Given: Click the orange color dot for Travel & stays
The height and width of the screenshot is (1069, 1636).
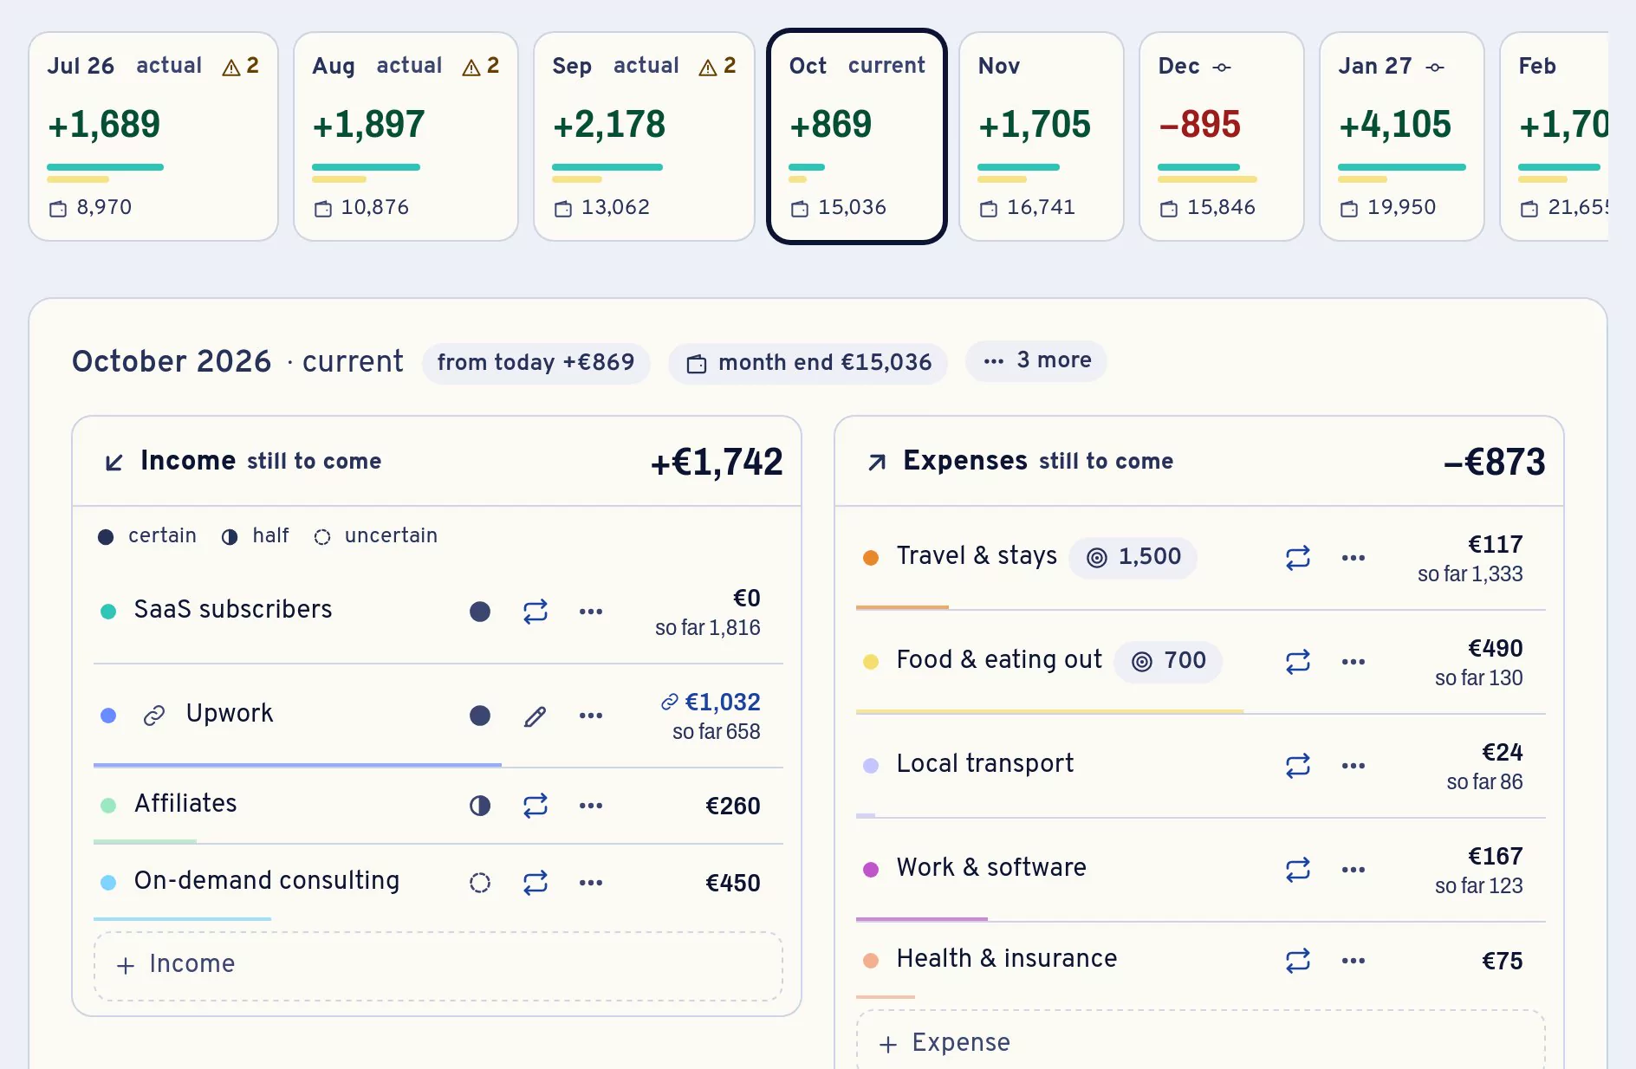Looking at the screenshot, I should (x=872, y=558).
